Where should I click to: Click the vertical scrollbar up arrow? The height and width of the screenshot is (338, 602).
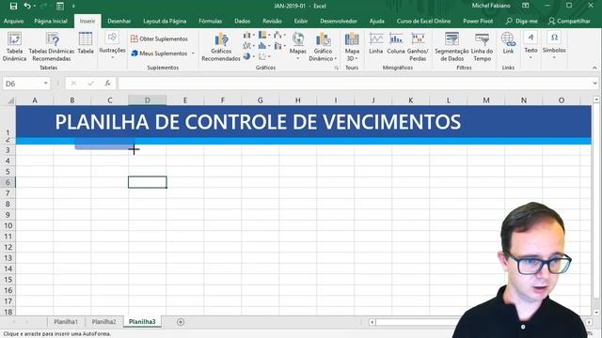tap(595, 100)
